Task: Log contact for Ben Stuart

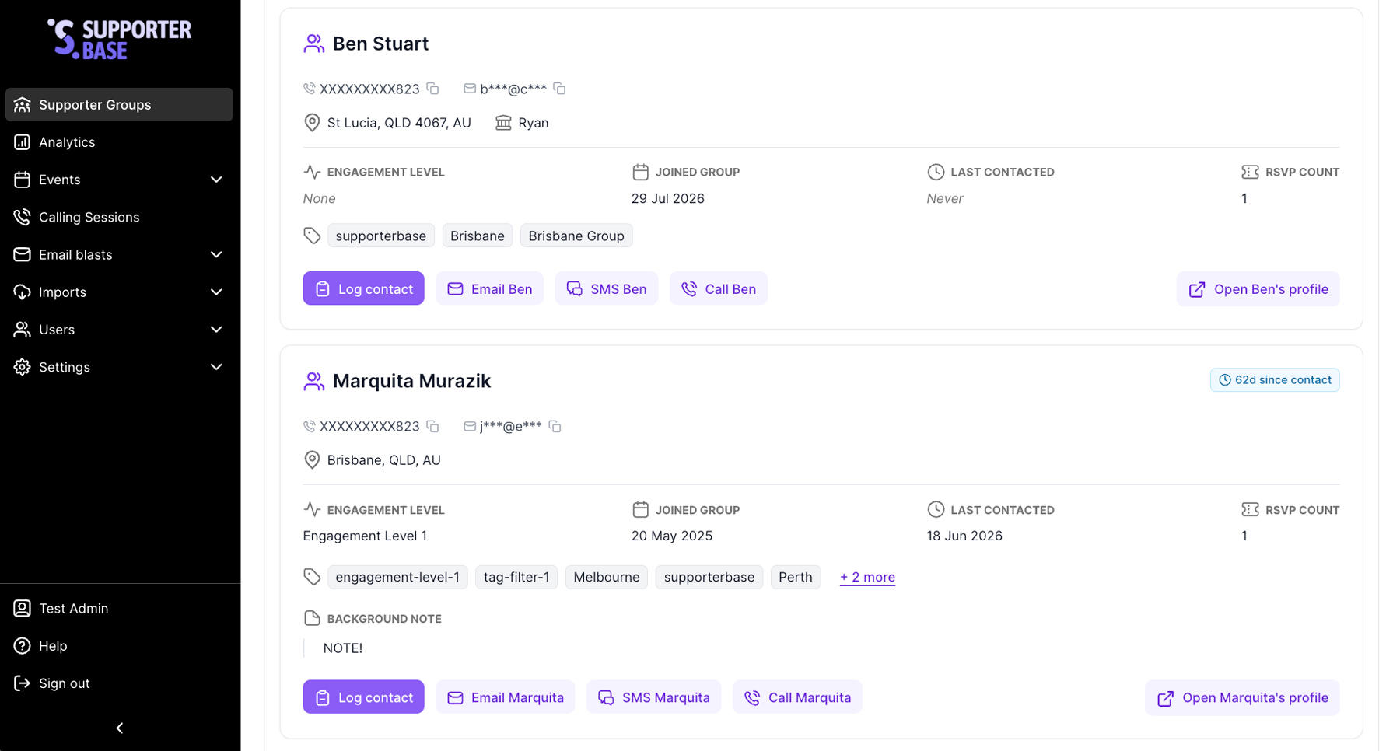Action: [363, 288]
